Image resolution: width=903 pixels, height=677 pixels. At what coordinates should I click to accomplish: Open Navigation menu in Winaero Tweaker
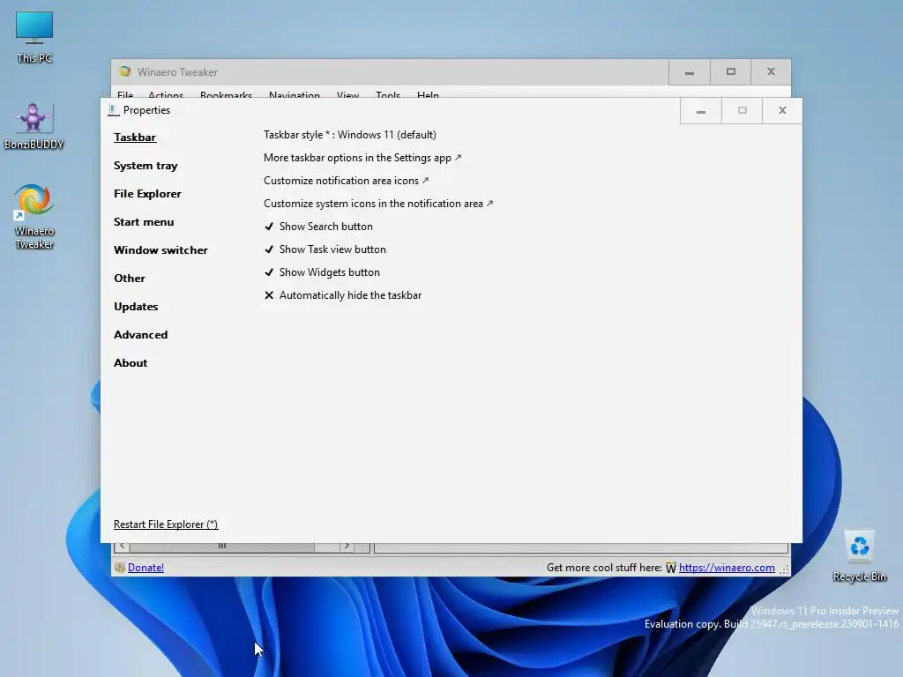[295, 93]
